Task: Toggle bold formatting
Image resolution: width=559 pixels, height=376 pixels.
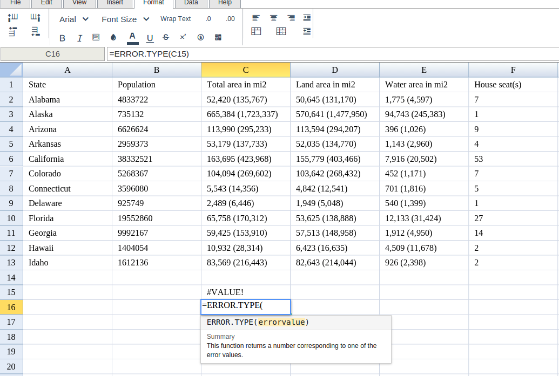Action: pos(62,38)
